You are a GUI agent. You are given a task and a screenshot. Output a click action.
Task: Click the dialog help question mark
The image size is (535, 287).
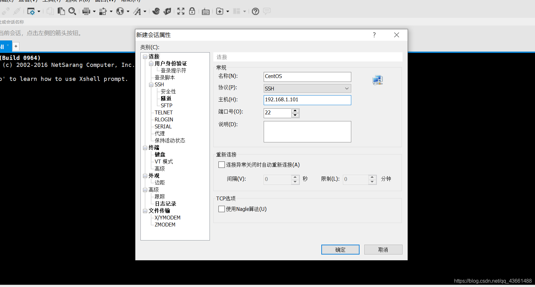[374, 35]
